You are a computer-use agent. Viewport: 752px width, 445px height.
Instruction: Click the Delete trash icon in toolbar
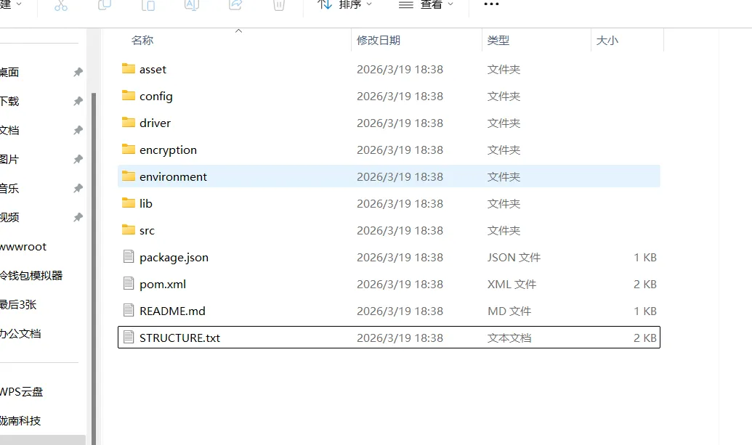coord(279,5)
